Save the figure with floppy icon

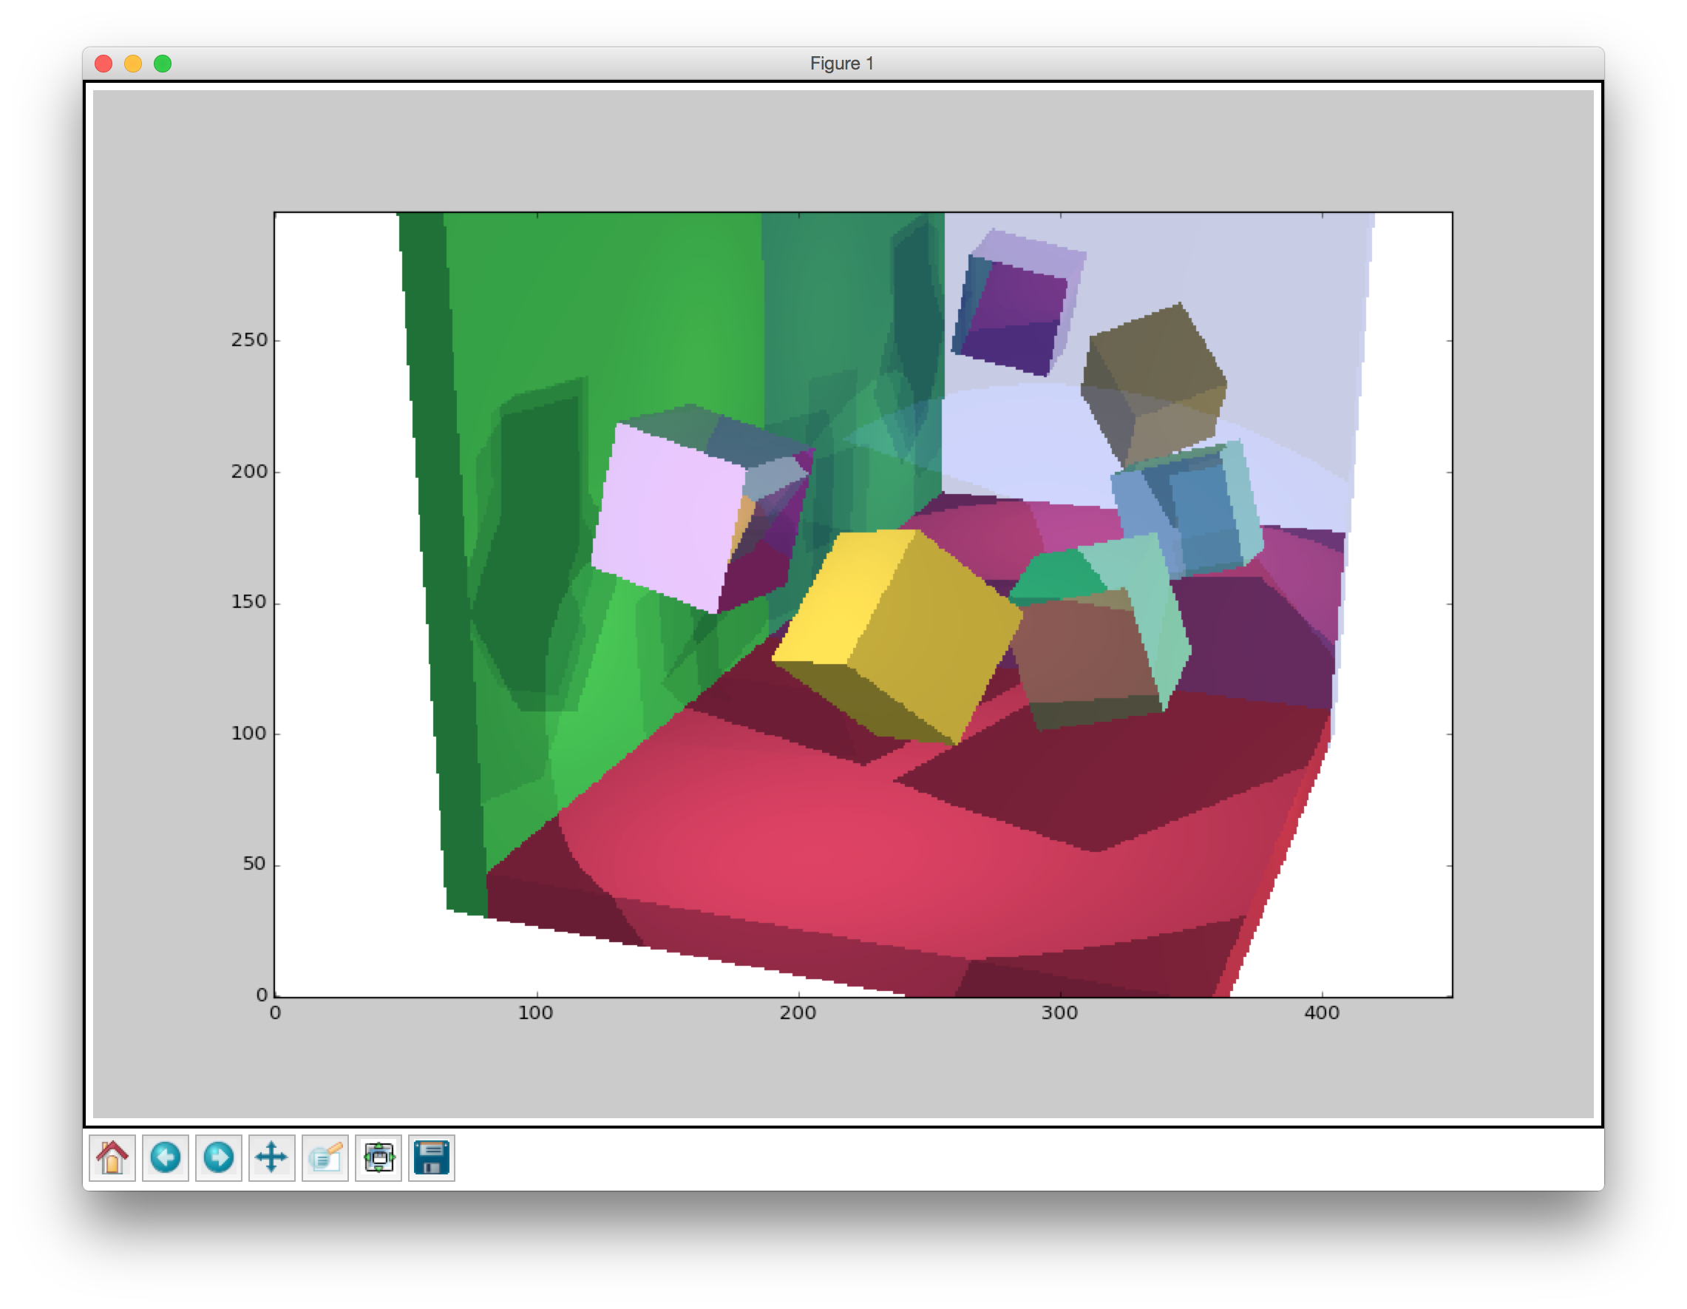point(431,1157)
